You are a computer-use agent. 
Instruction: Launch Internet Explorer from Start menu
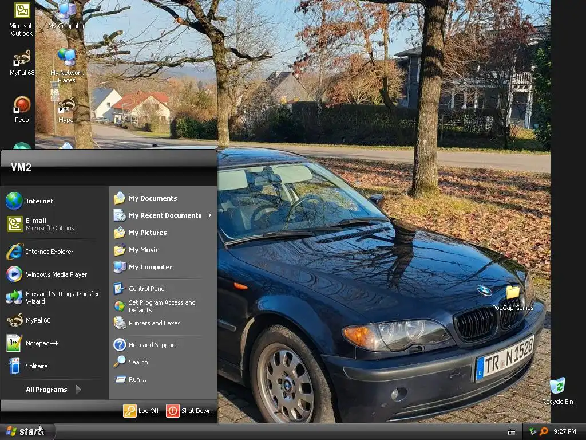54,252
